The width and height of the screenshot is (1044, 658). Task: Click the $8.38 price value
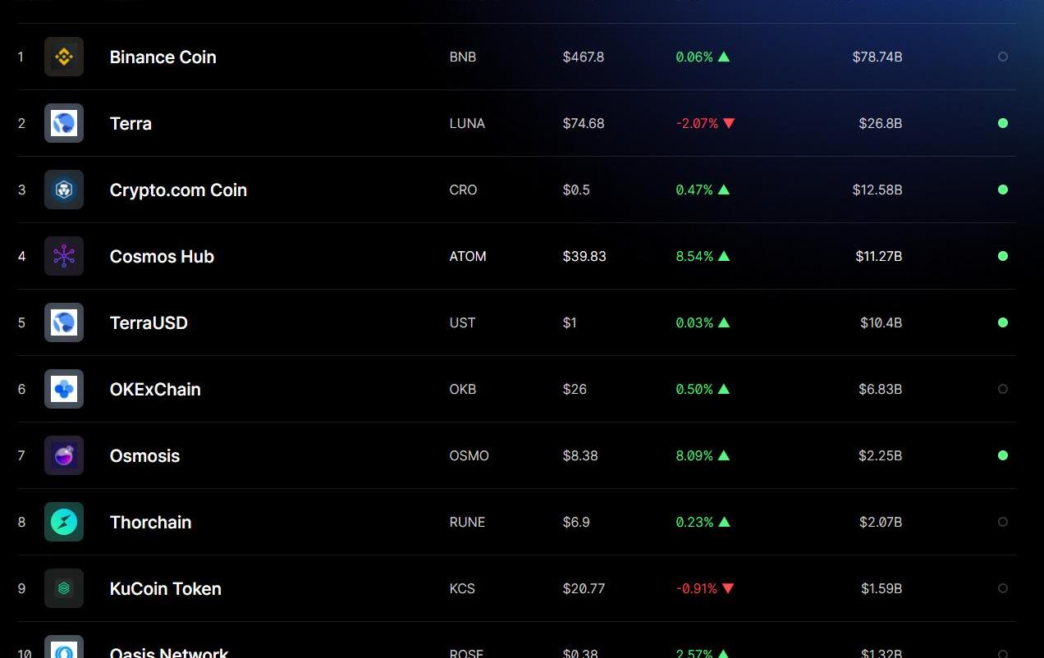coord(580,455)
